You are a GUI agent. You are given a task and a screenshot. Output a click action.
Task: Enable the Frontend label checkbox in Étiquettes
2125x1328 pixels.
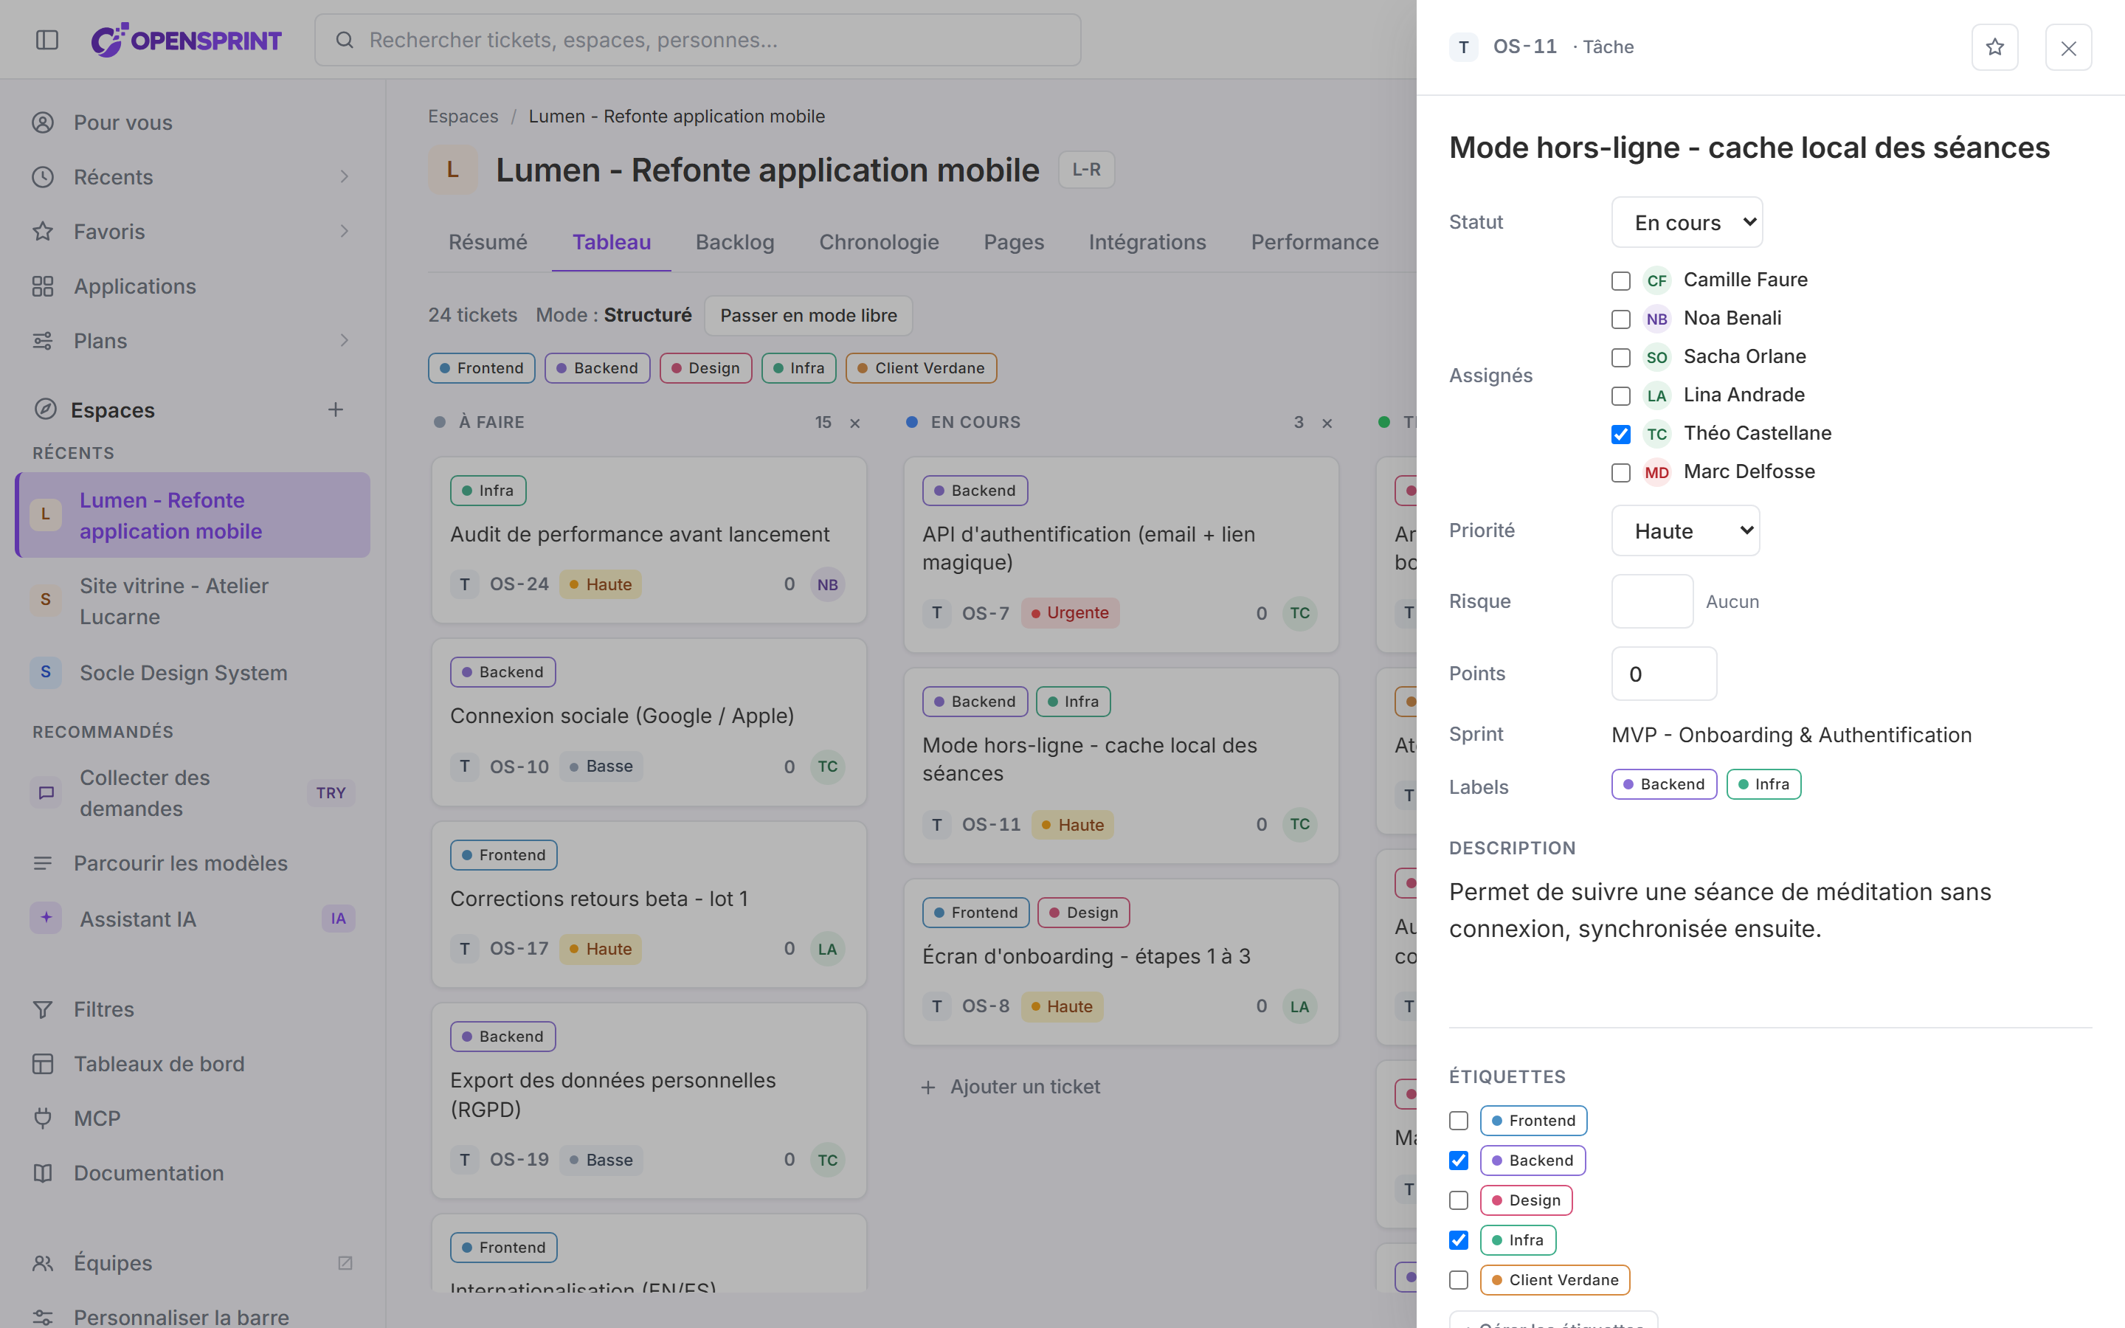point(1459,1121)
